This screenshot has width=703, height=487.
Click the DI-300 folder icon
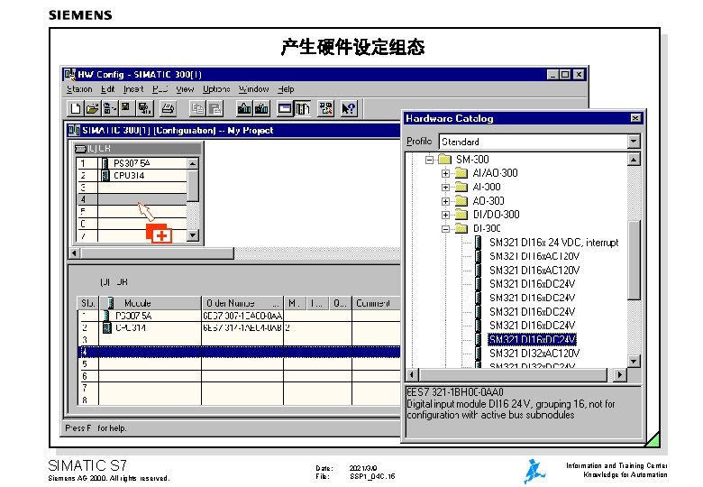(x=461, y=228)
